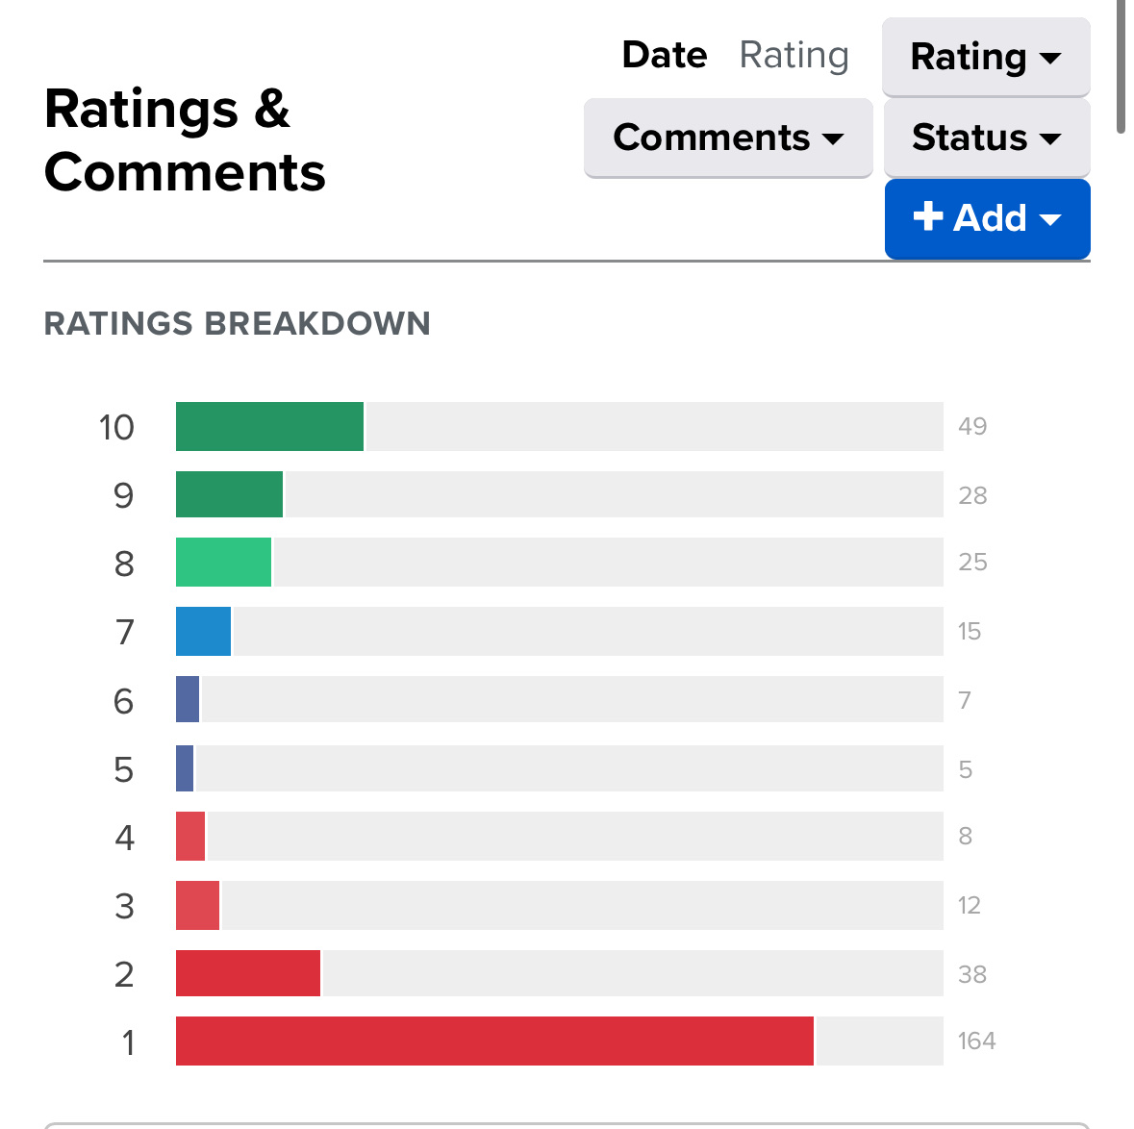Click the long red rating 1 bar
This screenshot has width=1134, height=1129.
coord(494,1041)
